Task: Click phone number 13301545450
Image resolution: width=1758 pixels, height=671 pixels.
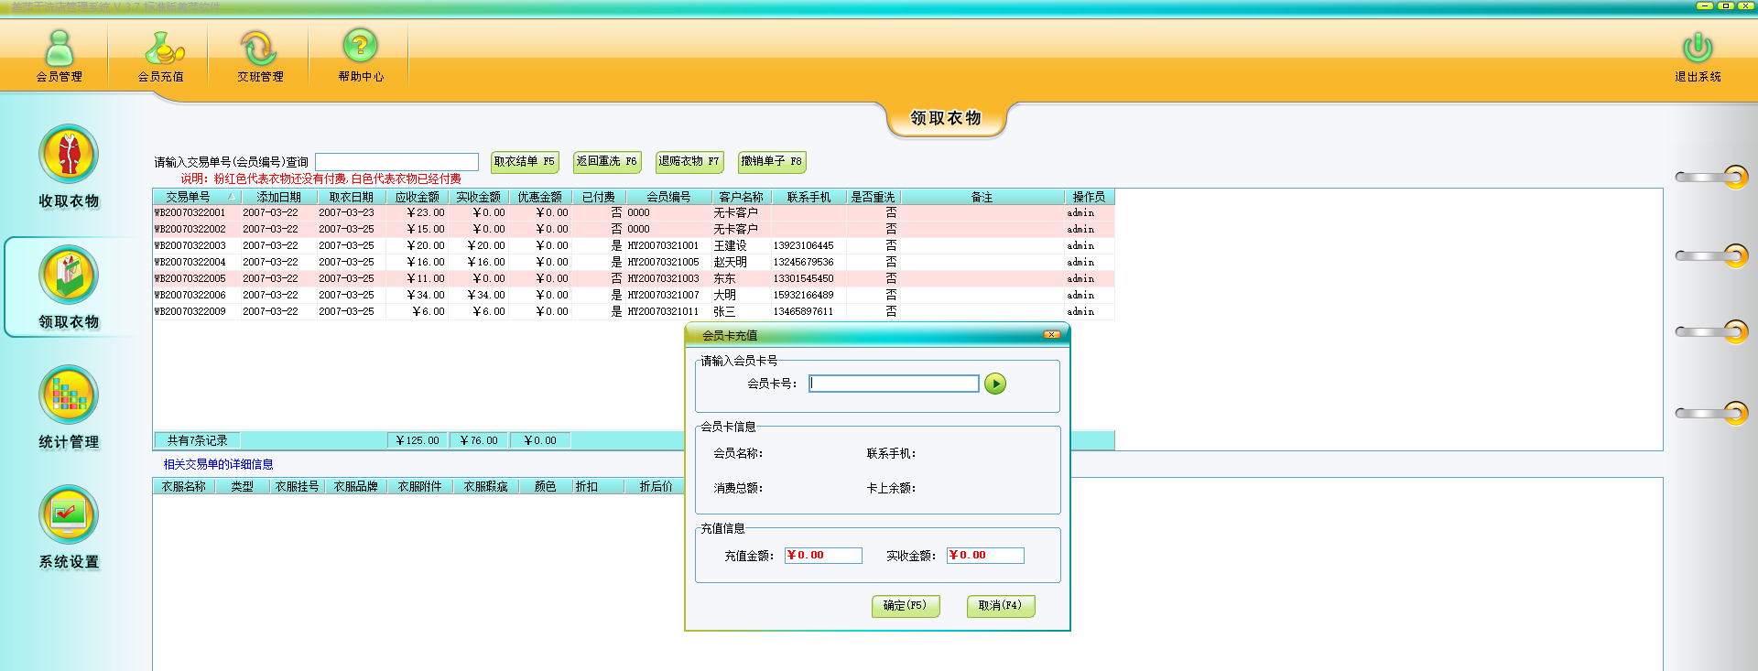Action: (x=804, y=278)
